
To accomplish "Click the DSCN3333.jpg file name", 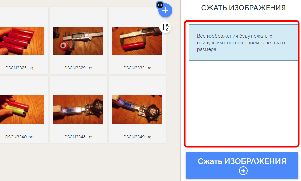I will pos(137,68).
